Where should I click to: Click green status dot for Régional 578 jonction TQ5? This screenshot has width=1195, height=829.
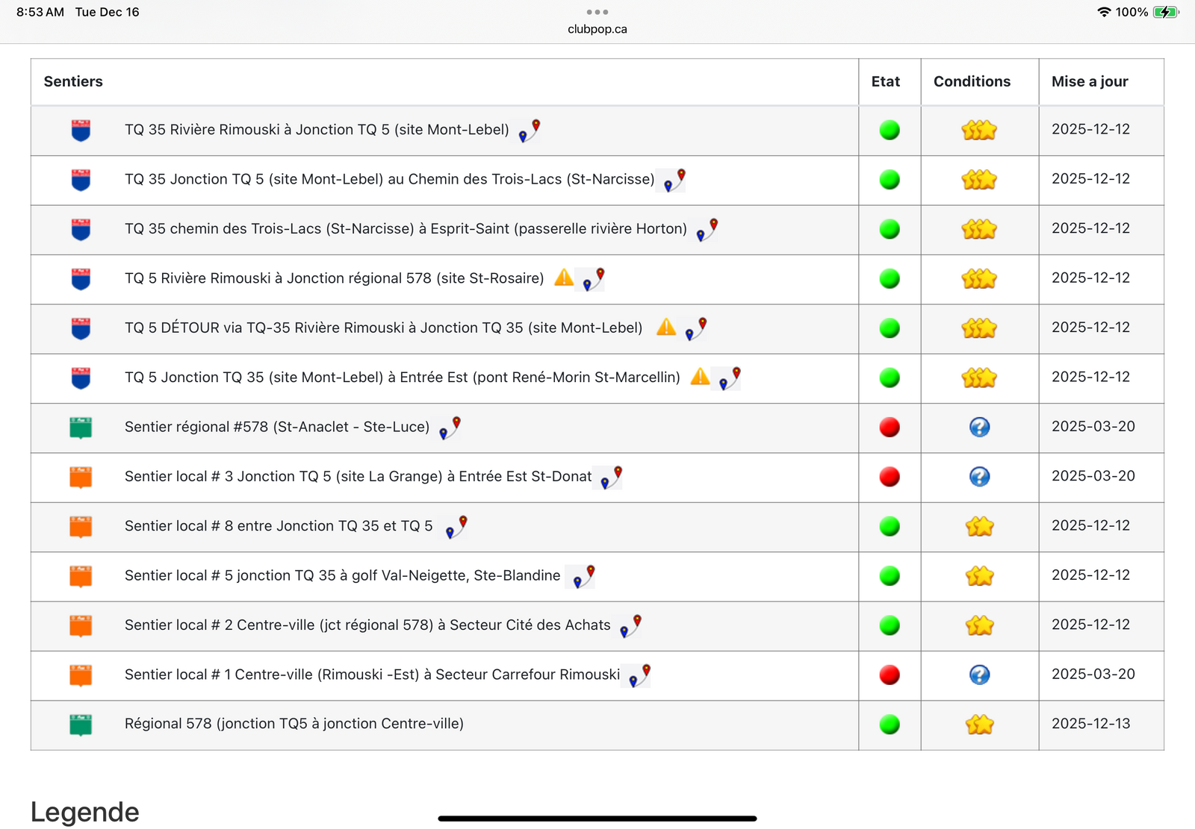[889, 725]
